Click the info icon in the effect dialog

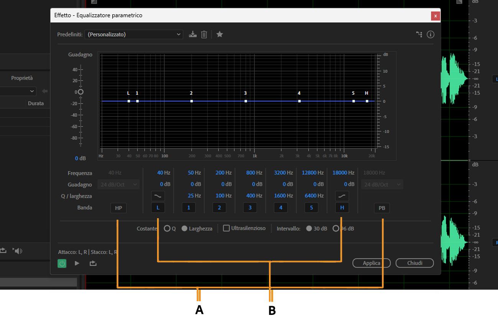[x=431, y=34]
